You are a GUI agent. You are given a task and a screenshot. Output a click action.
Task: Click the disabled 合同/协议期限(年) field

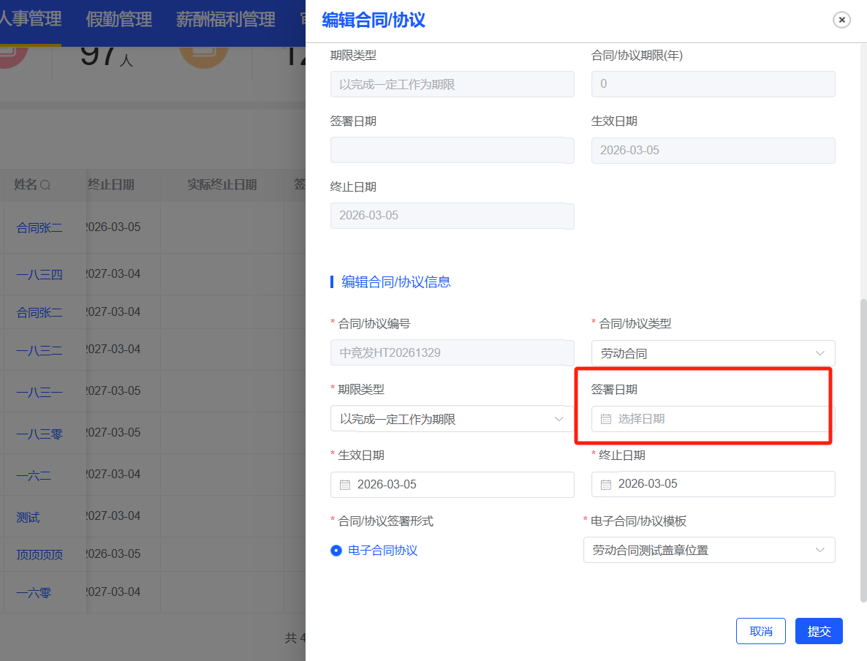click(x=713, y=84)
